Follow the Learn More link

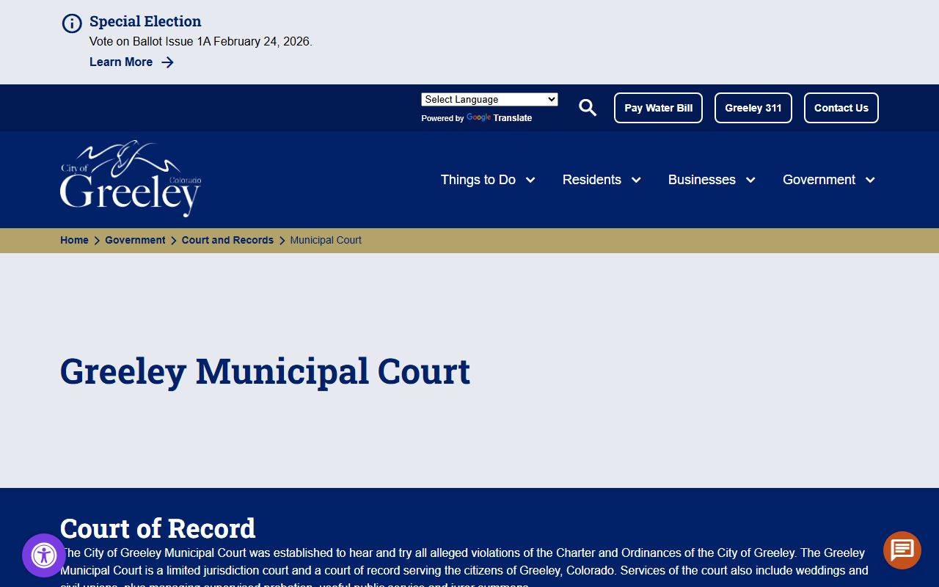click(x=121, y=62)
